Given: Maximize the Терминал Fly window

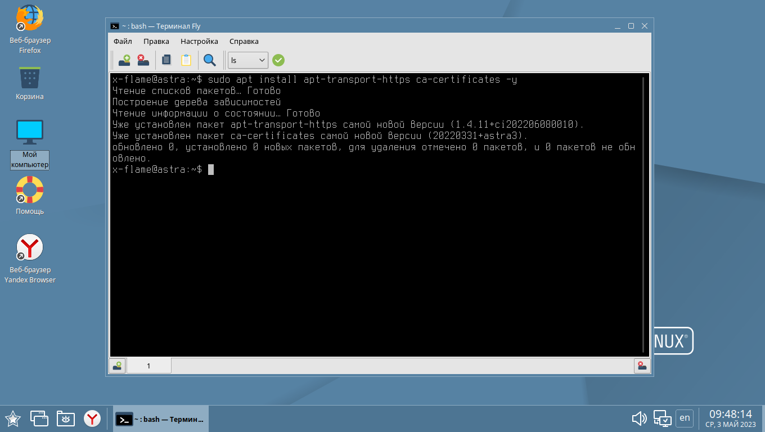Looking at the screenshot, I should pyautogui.click(x=631, y=26).
